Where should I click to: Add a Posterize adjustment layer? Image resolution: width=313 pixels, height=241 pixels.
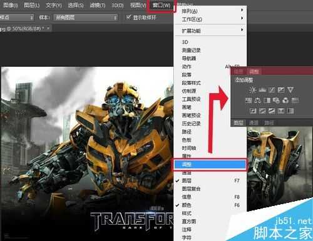pos(262,111)
